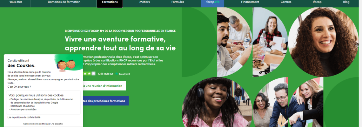Click the blue prochaines formations button
This screenshot has width=362, height=127.
tap(106, 101)
